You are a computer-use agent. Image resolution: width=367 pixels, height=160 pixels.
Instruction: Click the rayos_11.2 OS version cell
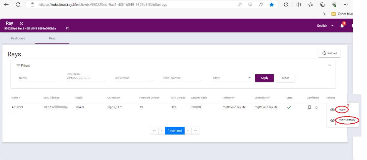pyautogui.click(x=114, y=107)
